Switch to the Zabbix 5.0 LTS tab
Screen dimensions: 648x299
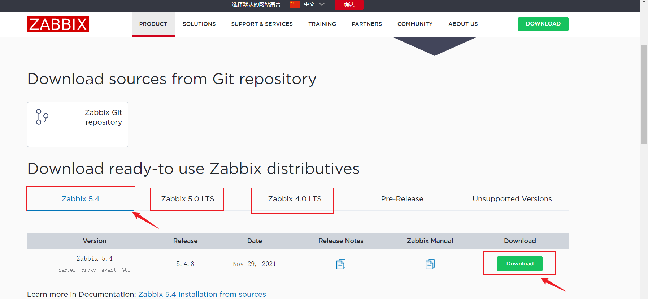click(188, 199)
